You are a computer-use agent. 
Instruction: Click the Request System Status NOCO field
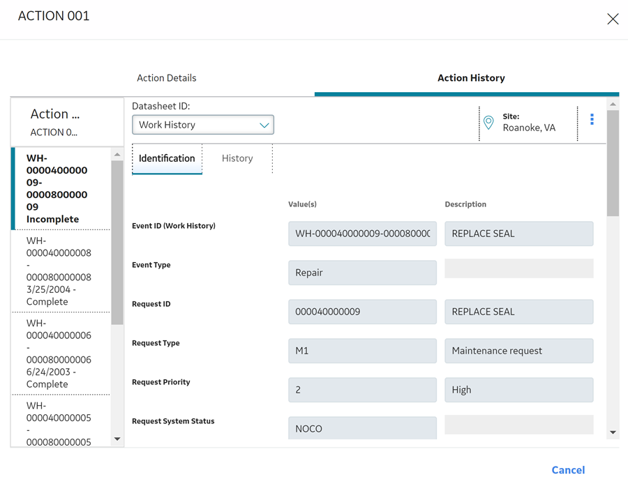(362, 428)
